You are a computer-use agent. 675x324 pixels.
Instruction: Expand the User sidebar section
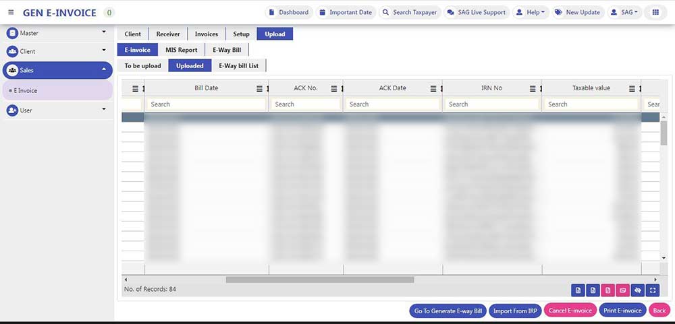[103, 109]
